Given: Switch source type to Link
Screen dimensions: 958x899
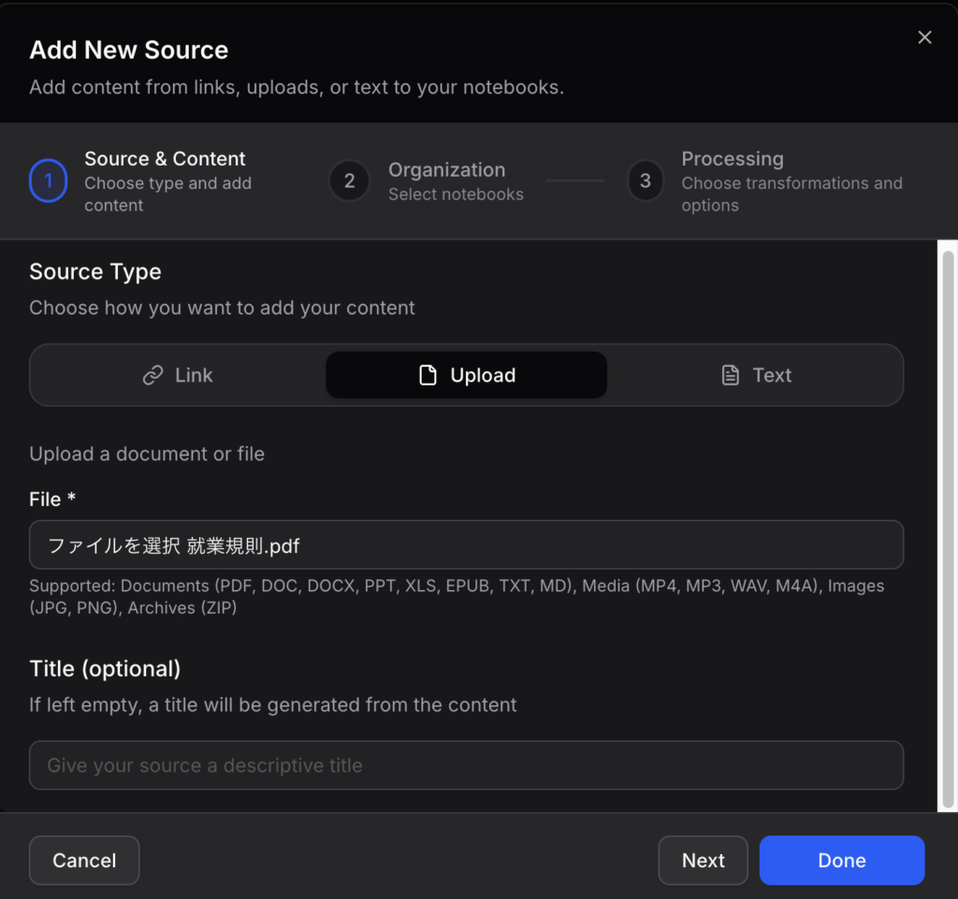Looking at the screenshot, I should coord(178,376).
